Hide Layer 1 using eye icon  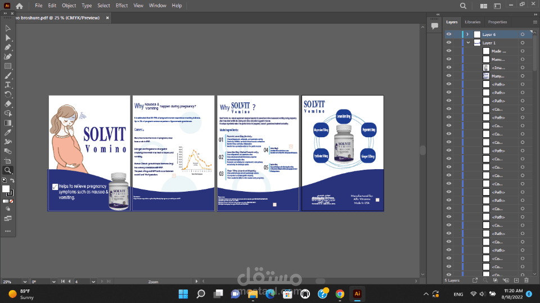coord(449,43)
